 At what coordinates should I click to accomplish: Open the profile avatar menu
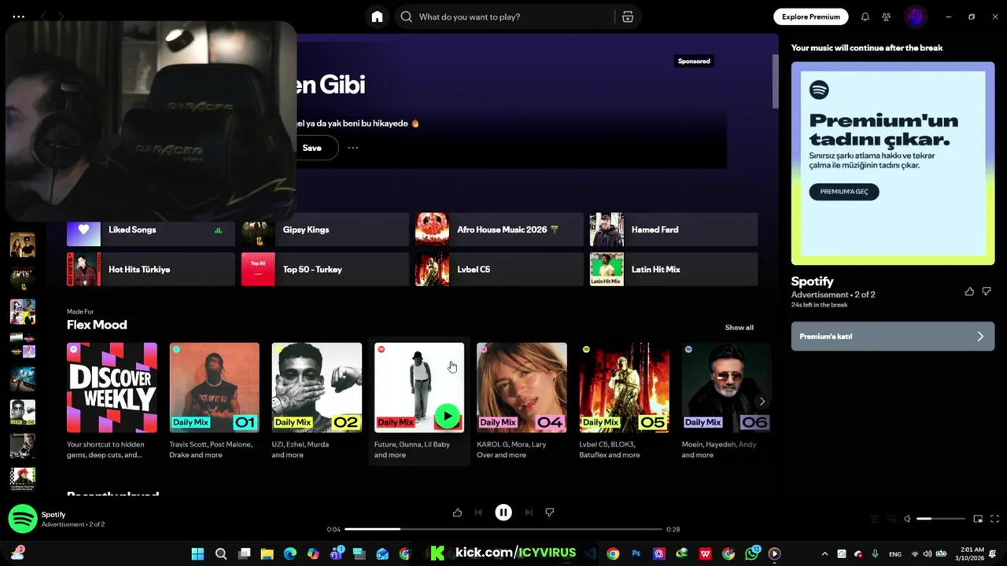[x=914, y=17]
